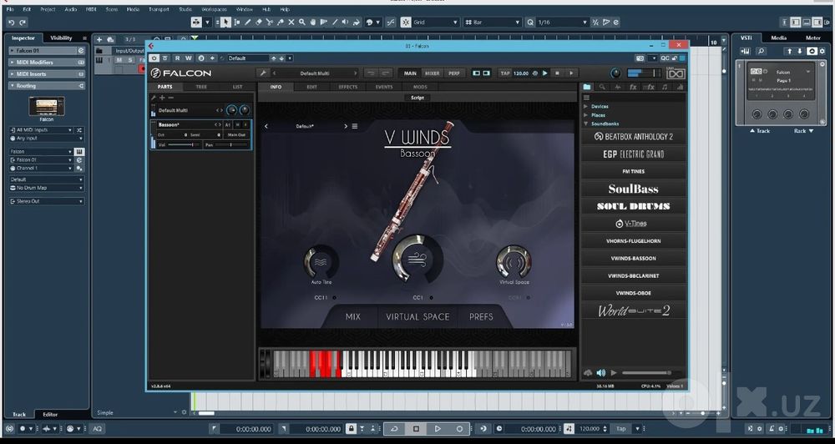
Task: Select the Glue tool
Action: pos(280,23)
